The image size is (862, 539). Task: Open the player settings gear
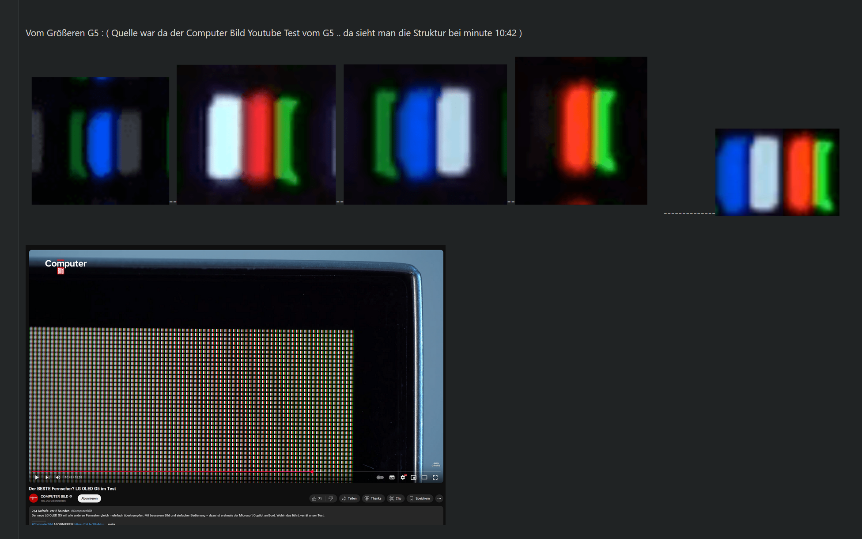pos(403,478)
